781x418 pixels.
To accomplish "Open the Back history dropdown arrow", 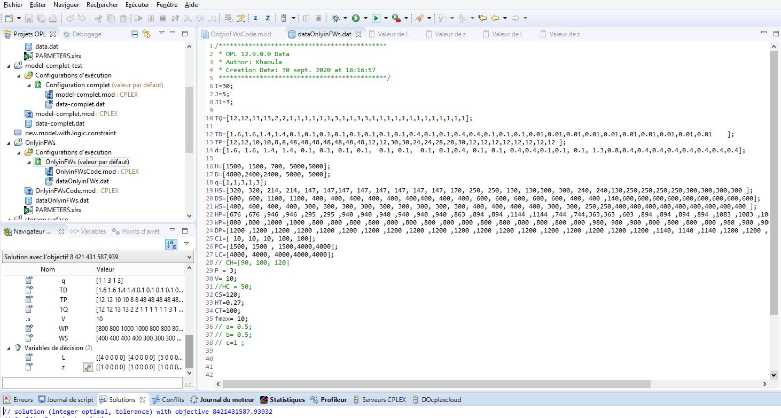I will [x=505, y=18].
